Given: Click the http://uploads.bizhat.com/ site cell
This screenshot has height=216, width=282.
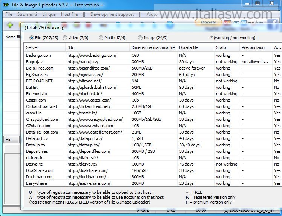Looking at the screenshot, I should point(92,87).
